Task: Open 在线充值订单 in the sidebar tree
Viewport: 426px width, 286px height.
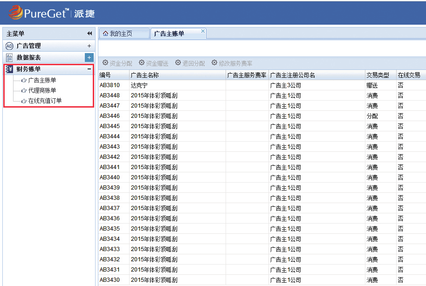Action: pyautogui.click(x=45, y=101)
